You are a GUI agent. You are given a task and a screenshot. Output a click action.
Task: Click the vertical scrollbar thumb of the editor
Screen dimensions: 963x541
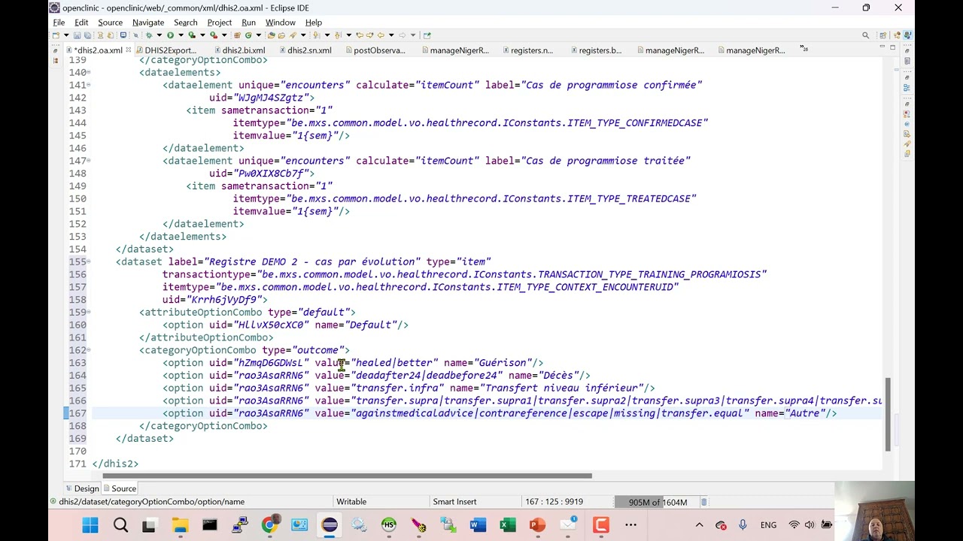coord(888,414)
